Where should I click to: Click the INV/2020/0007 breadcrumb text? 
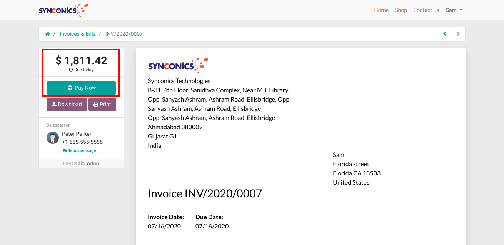pos(124,34)
